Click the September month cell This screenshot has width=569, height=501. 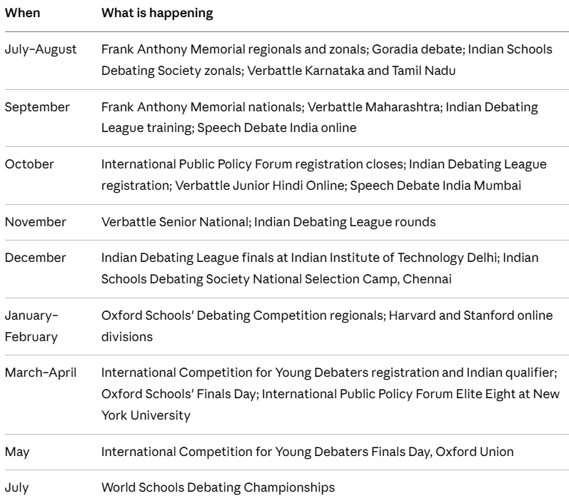pyautogui.click(x=37, y=107)
